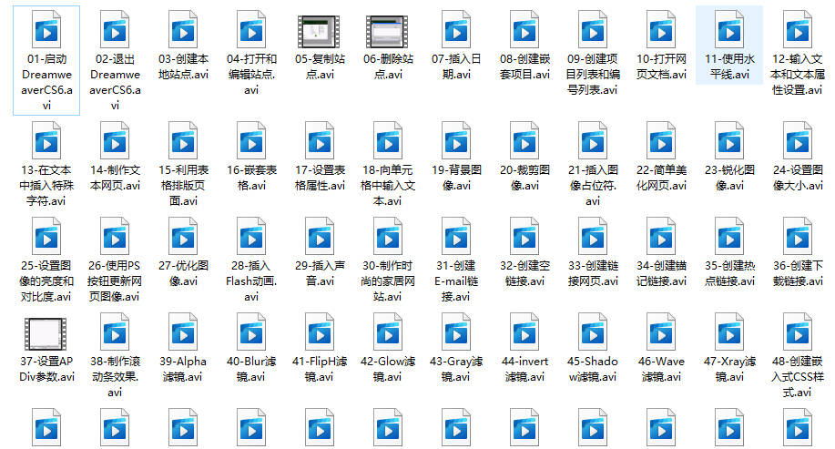
Task: Select the 06-删除站点.avi video thumbnail
Action: click(387, 32)
